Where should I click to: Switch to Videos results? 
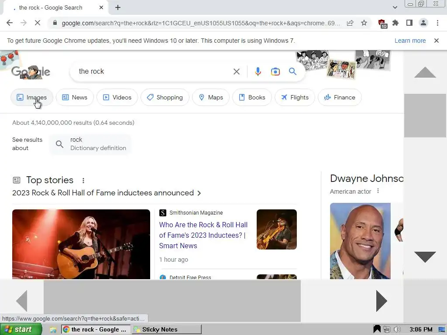click(117, 97)
